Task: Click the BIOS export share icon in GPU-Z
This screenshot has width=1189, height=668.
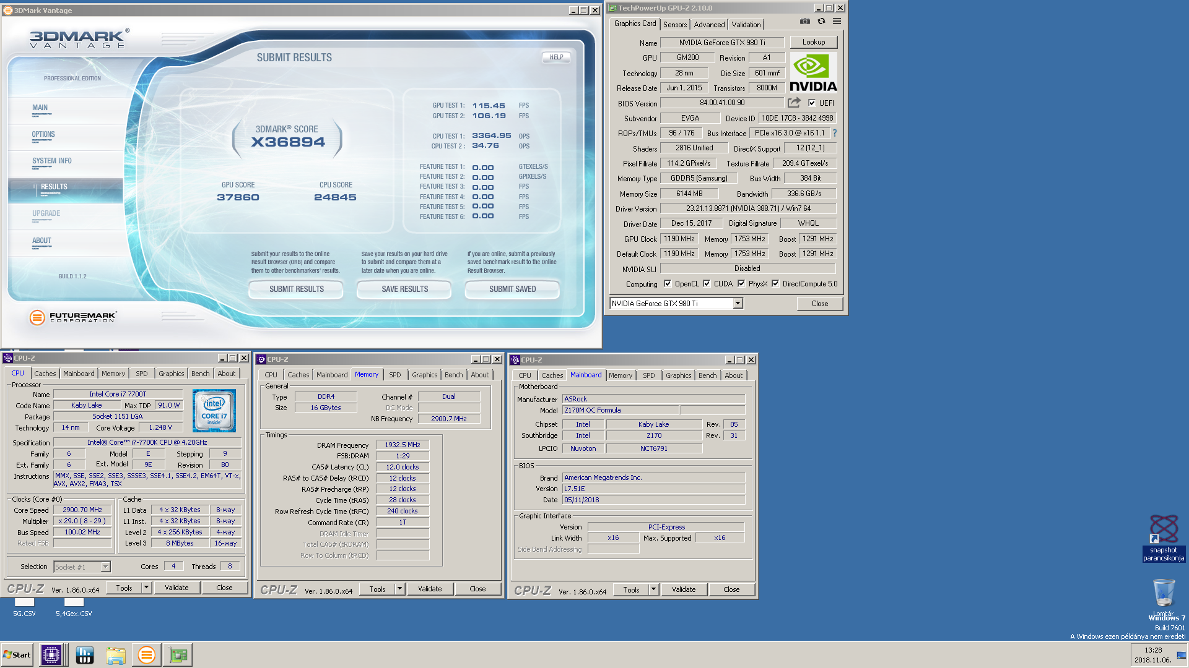Action: pos(794,103)
